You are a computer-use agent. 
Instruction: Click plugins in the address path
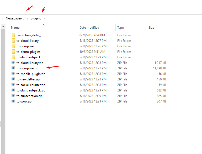click(x=36, y=18)
